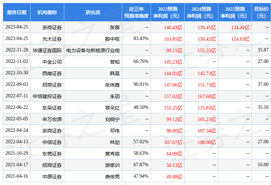Select the 2021-04-16 report date
This screenshot has height=185, width=271.
(x=17, y=176)
